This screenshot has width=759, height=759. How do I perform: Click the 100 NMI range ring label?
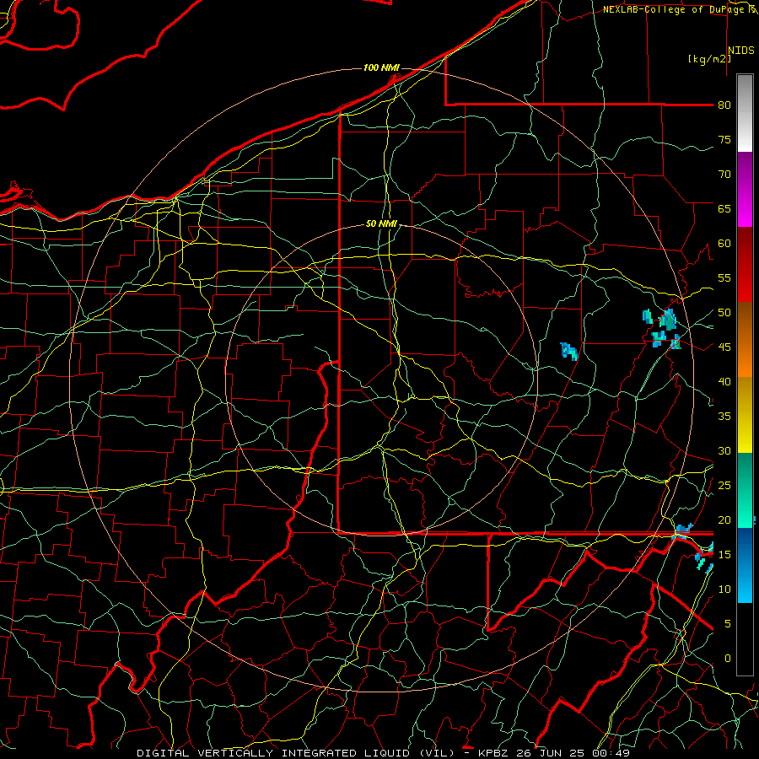tap(381, 67)
